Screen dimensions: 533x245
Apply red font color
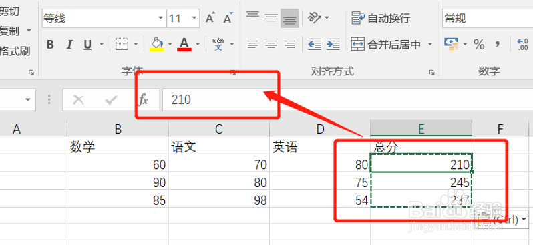click(184, 44)
